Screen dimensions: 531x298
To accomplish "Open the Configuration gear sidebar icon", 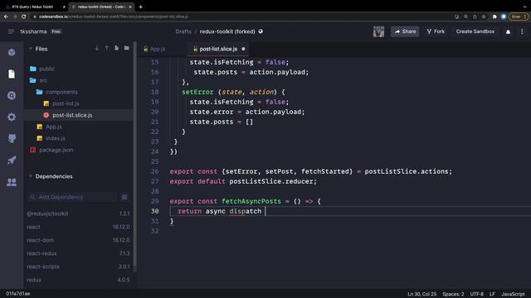I will click(x=12, y=117).
